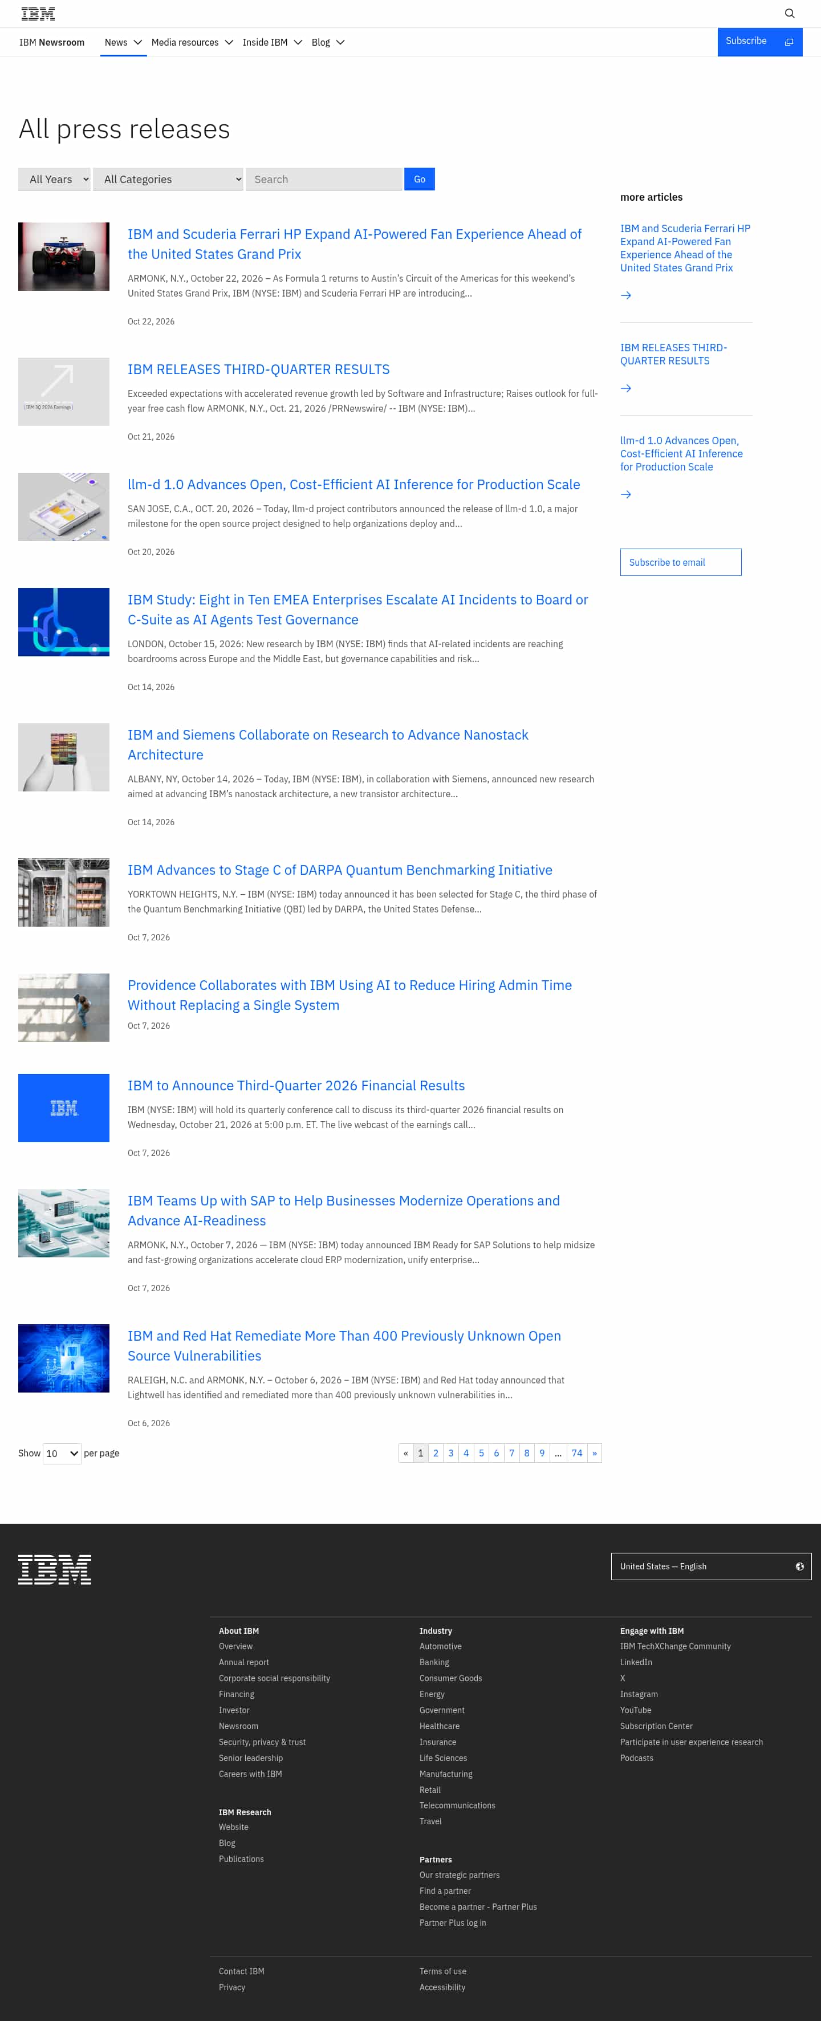Open llm-d 1.0 article headline
821x2021 pixels.
click(x=353, y=484)
